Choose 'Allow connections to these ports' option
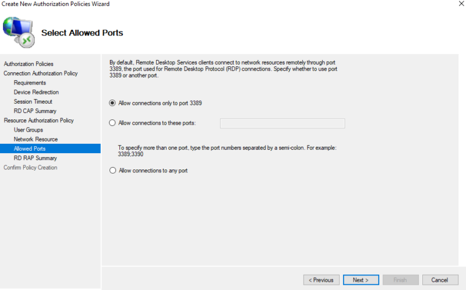466x290 pixels. 112,123
